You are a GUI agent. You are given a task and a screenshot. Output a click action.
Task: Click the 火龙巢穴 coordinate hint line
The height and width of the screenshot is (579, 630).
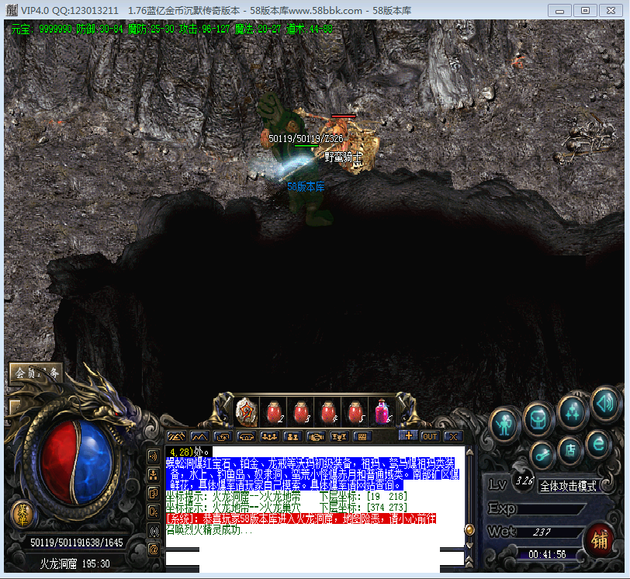tap(286, 508)
